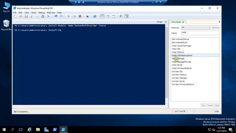
Task: Open the Help menu
Action: [x=59, y=13]
